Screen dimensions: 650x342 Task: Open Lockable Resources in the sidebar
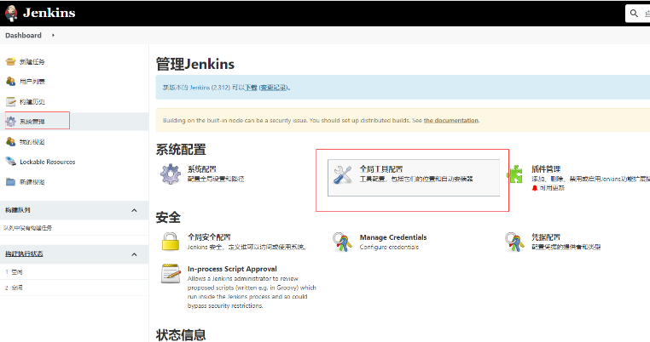pyautogui.click(x=47, y=162)
